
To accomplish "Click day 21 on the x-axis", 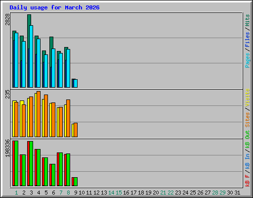I will point(163,193).
